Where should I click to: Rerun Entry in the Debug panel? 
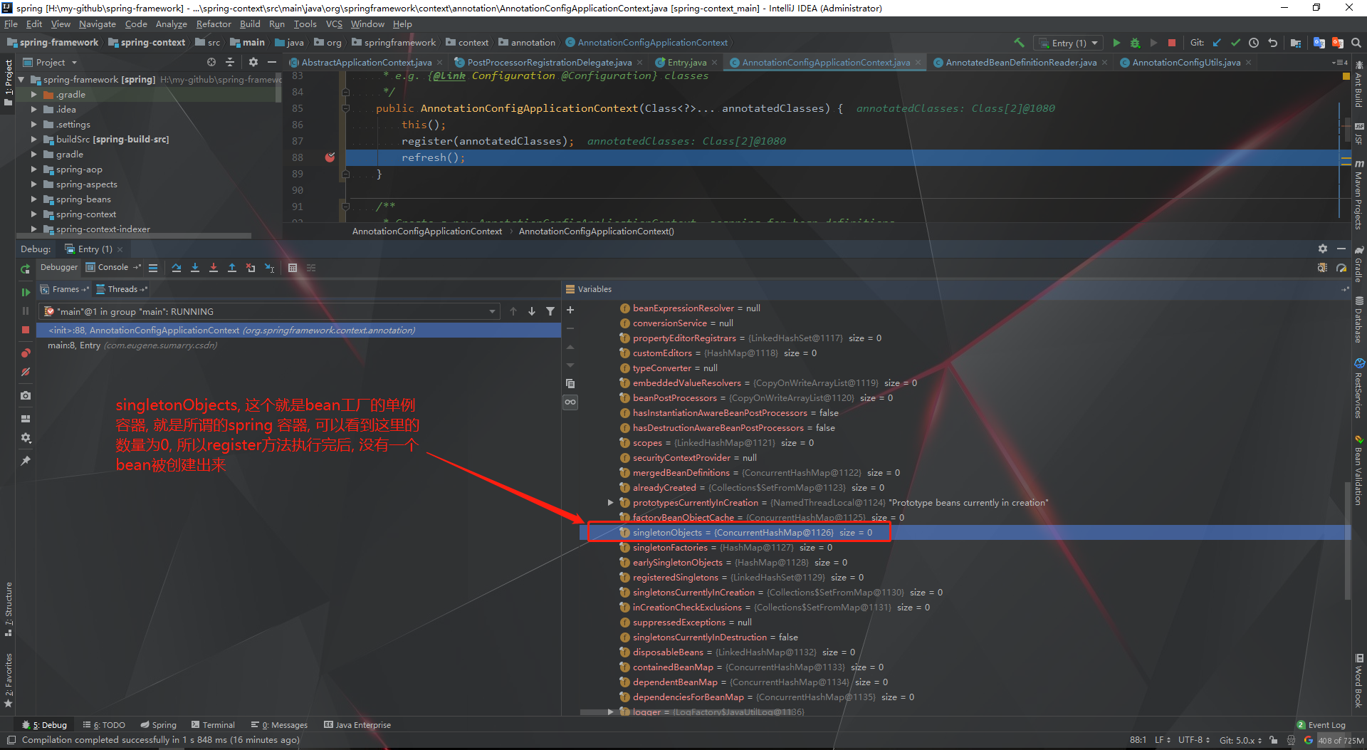pyautogui.click(x=26, y=269)
